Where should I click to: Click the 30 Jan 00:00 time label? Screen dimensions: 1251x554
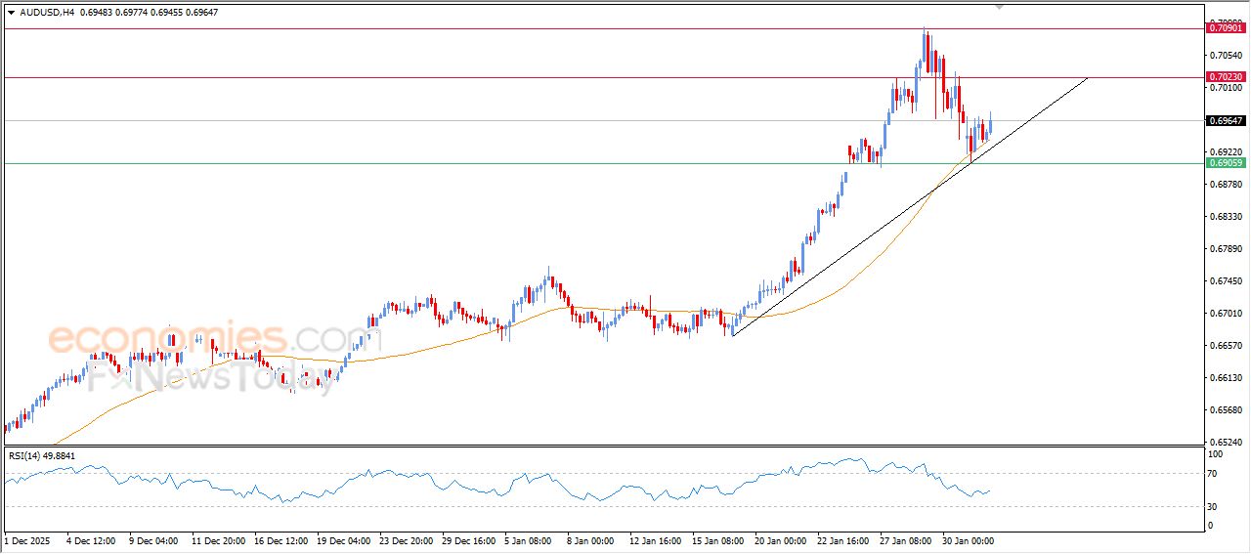pyautogui.click(x=967, y=539)
